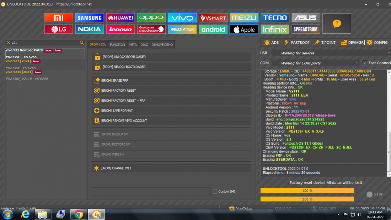Select the Qualcomm Snapdragon icon
Image resolution: width=391 pixels, height=220 pixels.
151,29
